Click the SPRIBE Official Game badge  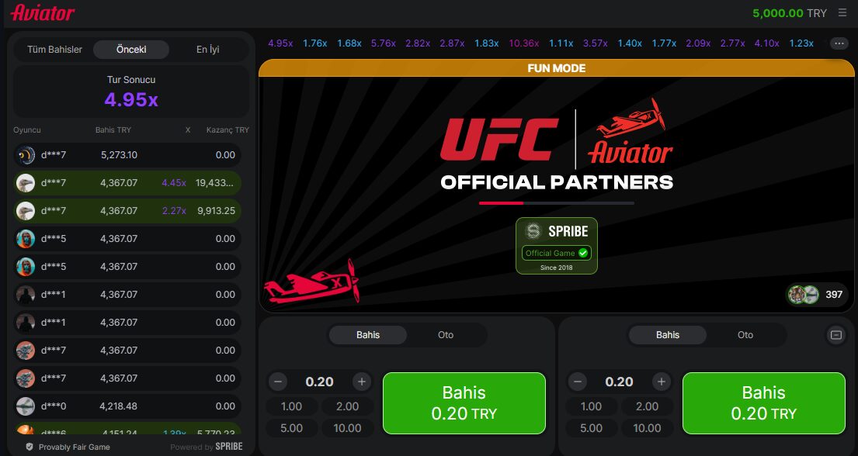click(557, 246)
